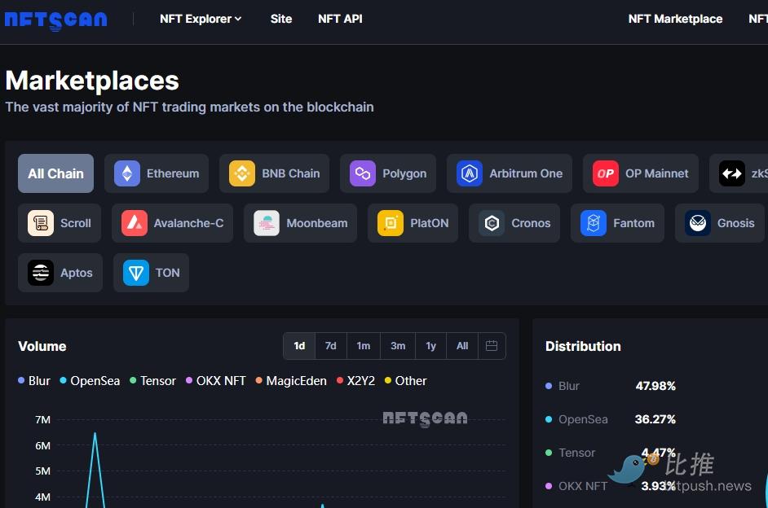The width and height of the screenshot is (768, 508).
Task: Toggle the MagicEden series in legend
Action: pos(291,381)
